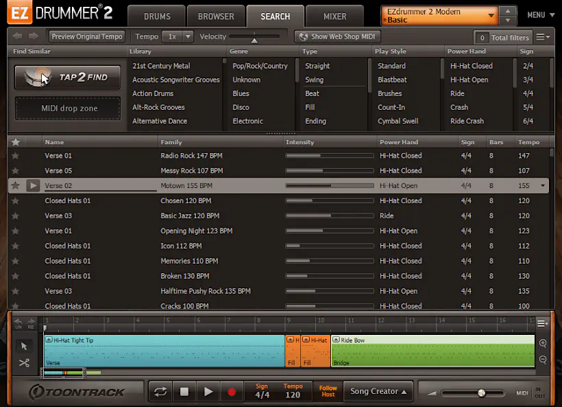
Task: Zoom in the song track timeline
Action: pyautogui.click(x=543, y=343)
